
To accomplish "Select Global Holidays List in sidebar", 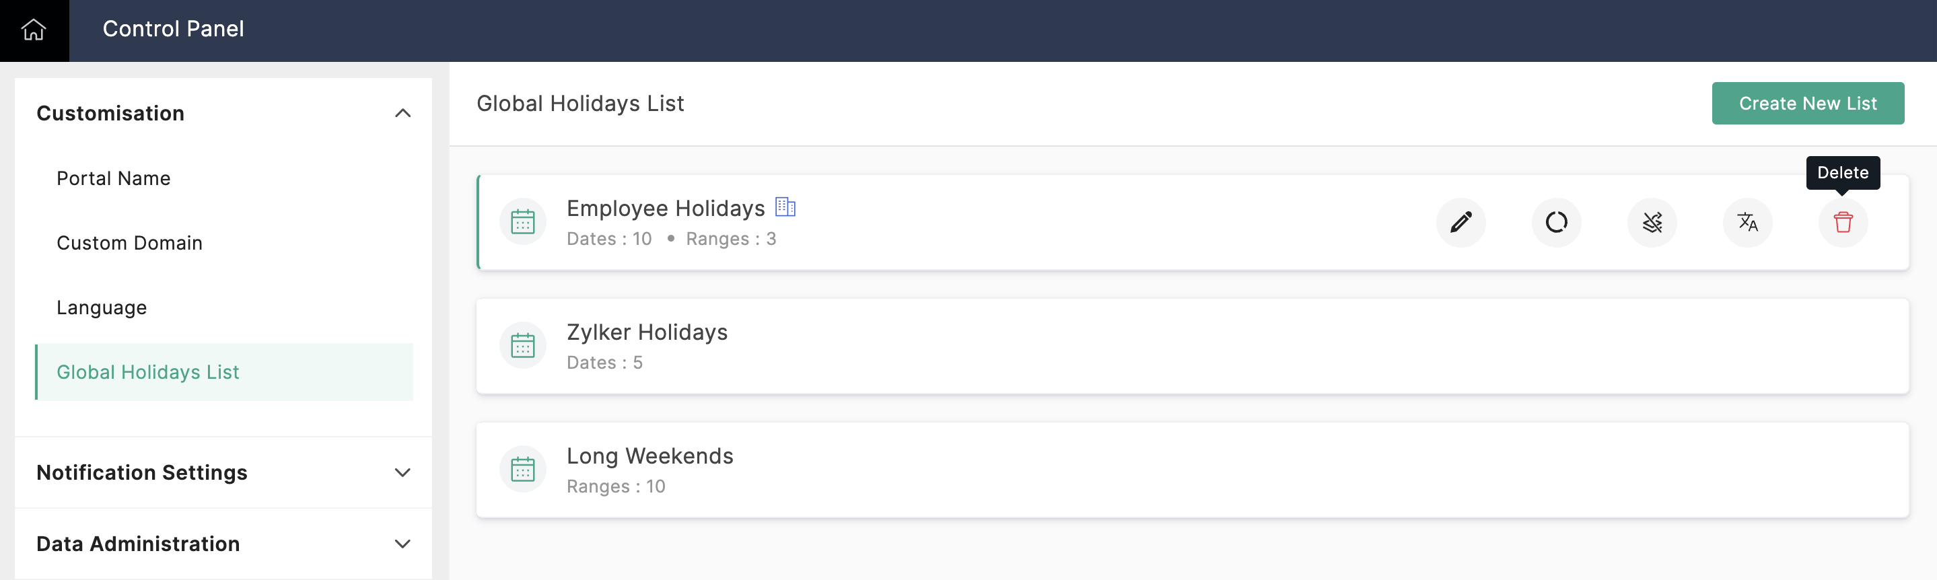I will (148, 372).
